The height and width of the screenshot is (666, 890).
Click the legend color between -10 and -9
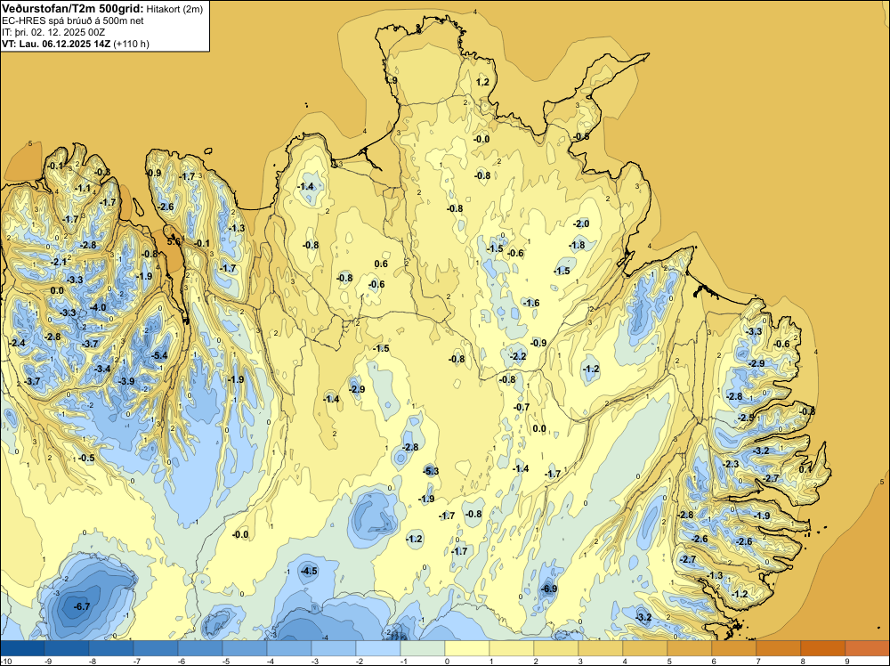[22, 648]
